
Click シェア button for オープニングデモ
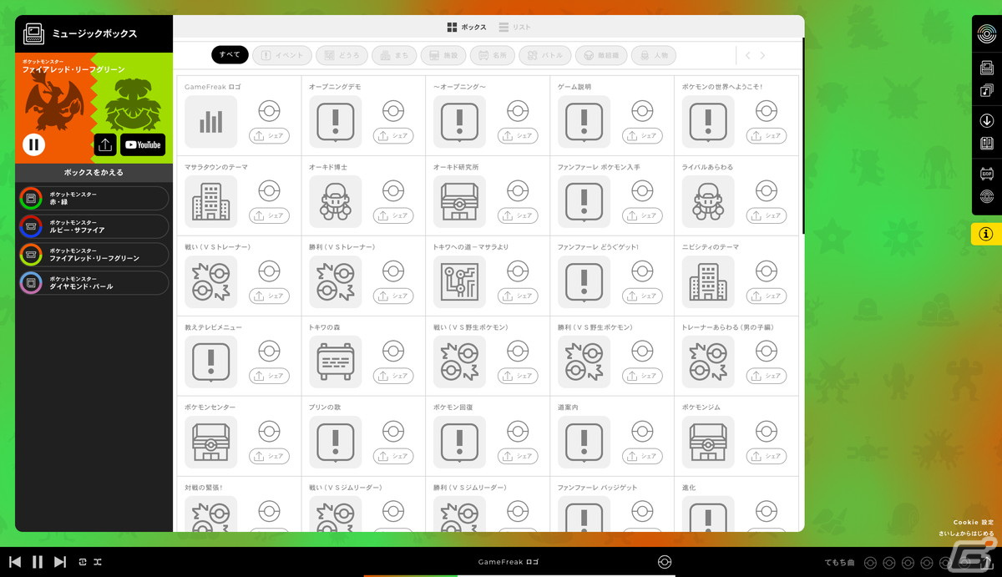click(x=393, y=135)
